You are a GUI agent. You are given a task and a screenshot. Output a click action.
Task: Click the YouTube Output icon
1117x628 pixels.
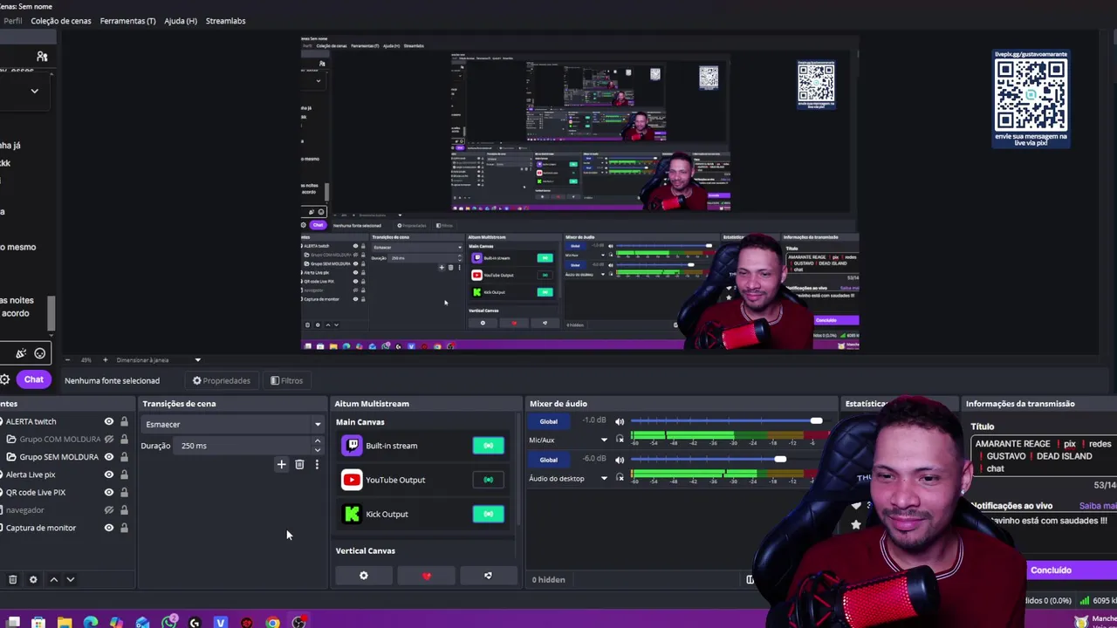click(x=352, y=480)
